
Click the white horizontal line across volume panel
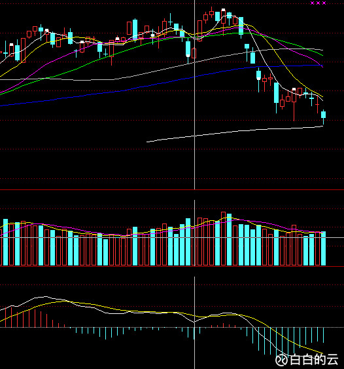point(172,237)
